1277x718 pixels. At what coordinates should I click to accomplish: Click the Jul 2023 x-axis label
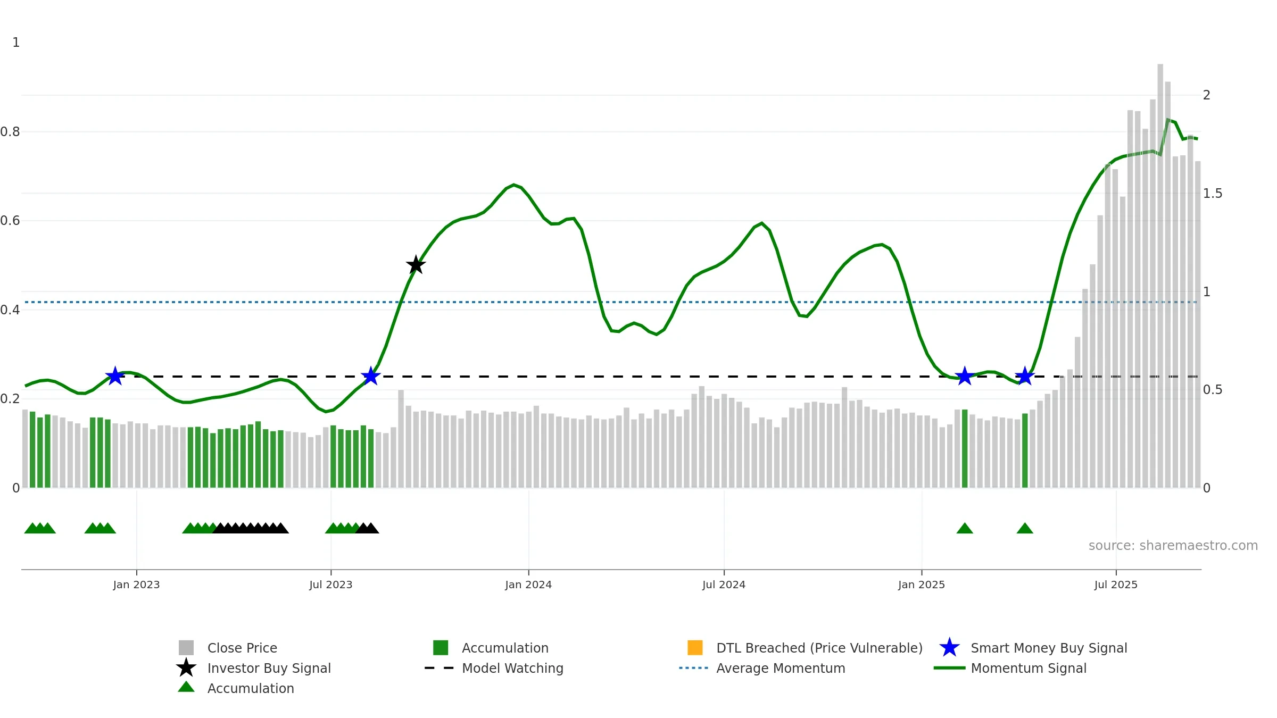331,585
